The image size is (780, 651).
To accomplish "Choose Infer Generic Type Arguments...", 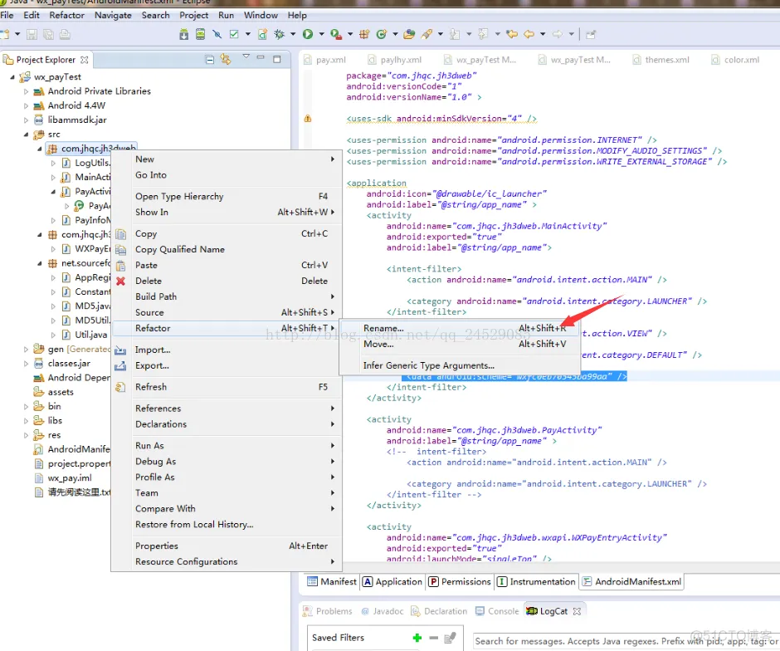I will click(460, 366).
